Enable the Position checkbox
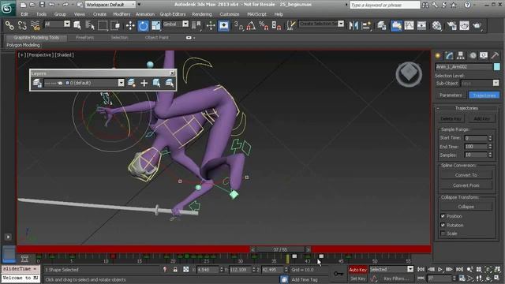505x284 pixels. click(x=443, y=215)
